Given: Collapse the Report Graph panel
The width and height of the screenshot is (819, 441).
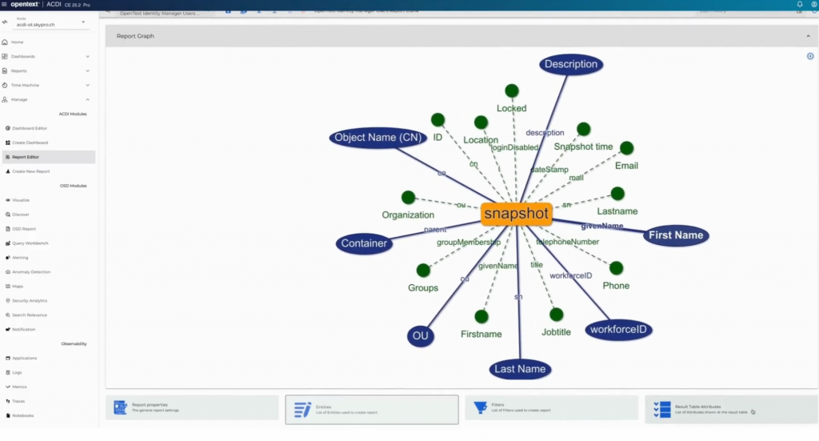Looking at the screenshot, I should coord(808,36).
